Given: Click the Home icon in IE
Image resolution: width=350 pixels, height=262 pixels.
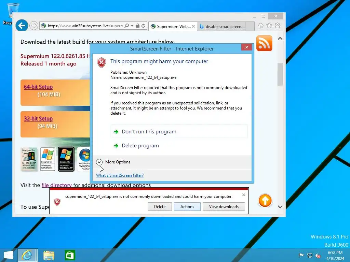Looking at the screenshot, I should tap(260, 26).
